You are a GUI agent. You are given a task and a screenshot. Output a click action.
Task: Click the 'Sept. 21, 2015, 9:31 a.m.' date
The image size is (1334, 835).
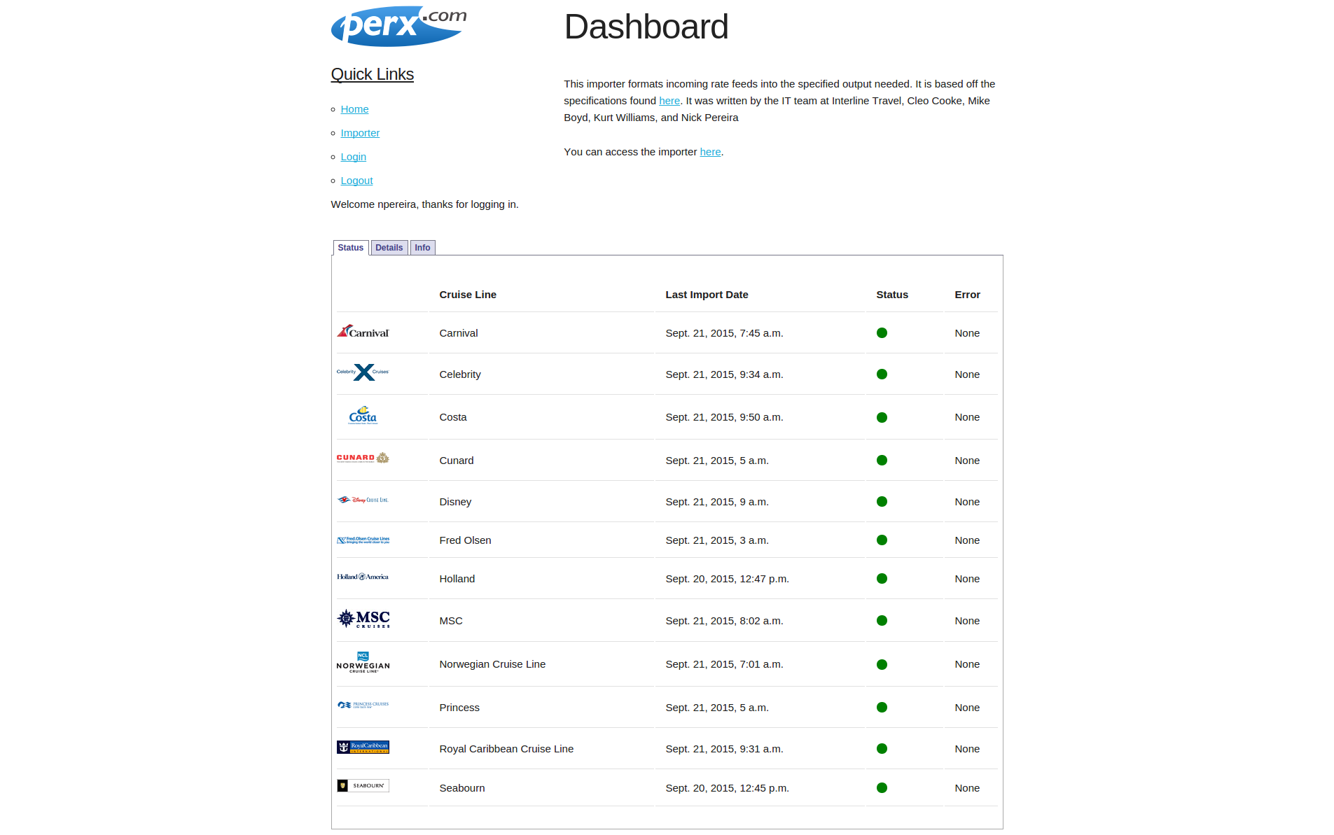pos(724,749)
